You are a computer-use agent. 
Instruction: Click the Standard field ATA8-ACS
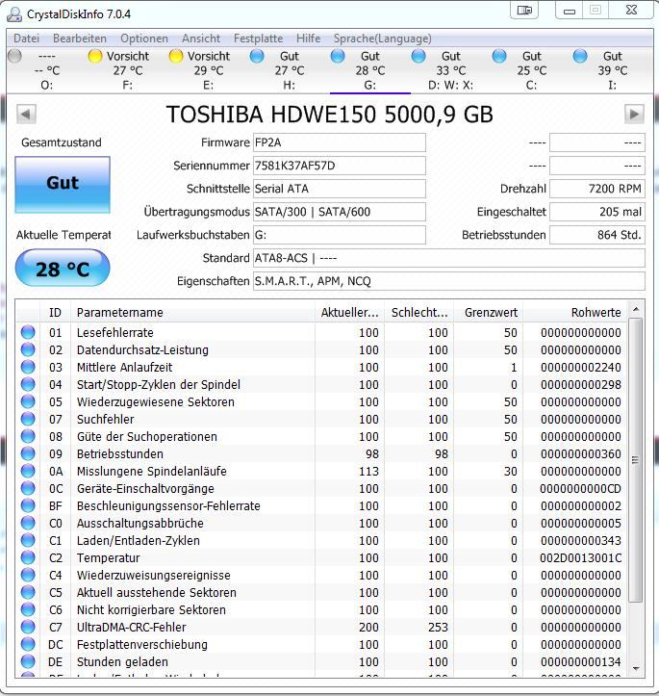[x=449, y=258]
